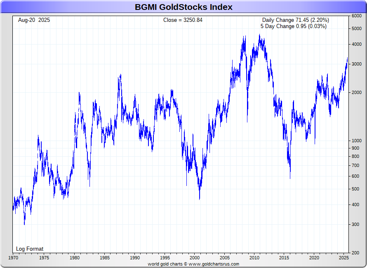367x268 pixels.
Task: Select the Aug-20 2025 date label
Action: tap(34, 20)
